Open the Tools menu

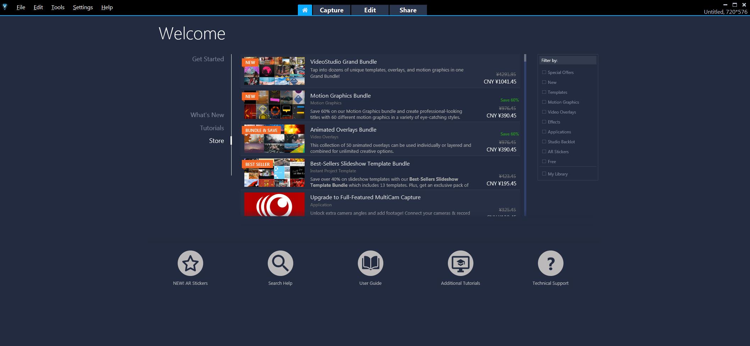point(58,7)
